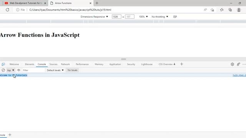The width and height of the screenshot is (246, 138).
Task: Click the viewport width field showing 1326
Action: tap(116, 16)
